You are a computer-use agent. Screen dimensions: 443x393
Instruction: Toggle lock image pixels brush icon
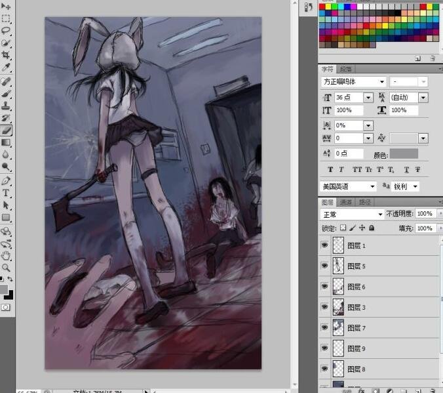[x=353, y=228]
